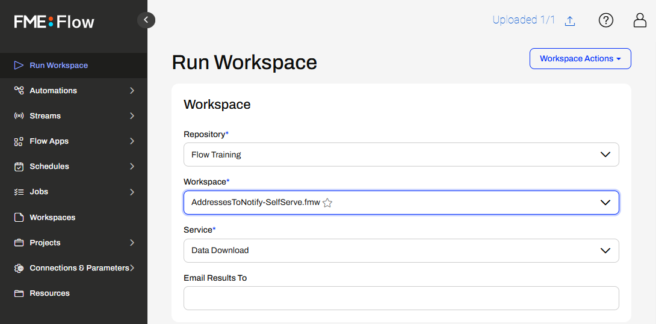Open the Jobs menu item
The image size is (656, 324).
pyautogui.click(x=73, y=192)
